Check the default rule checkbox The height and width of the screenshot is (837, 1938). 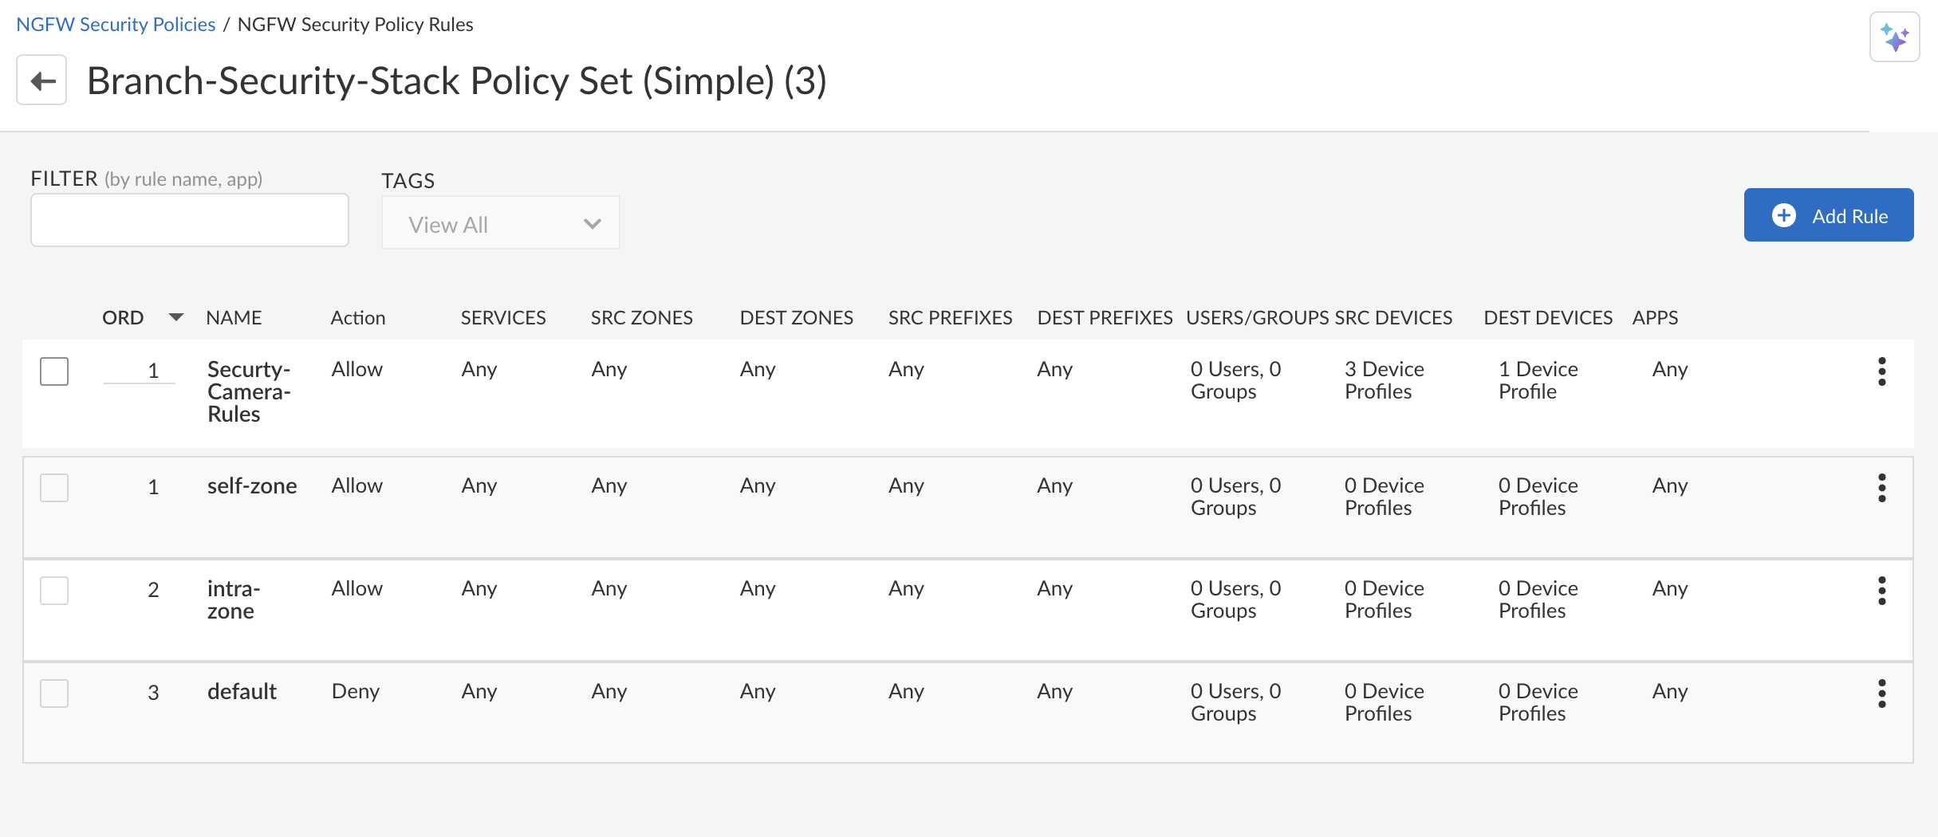coord(54,694)
